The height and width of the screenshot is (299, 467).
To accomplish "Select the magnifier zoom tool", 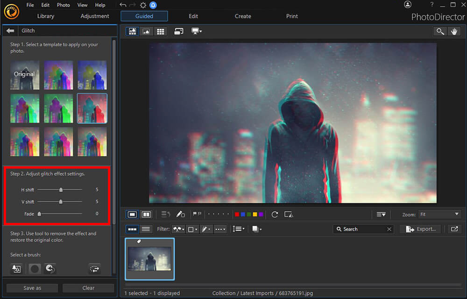I will (x=439, y=31).
